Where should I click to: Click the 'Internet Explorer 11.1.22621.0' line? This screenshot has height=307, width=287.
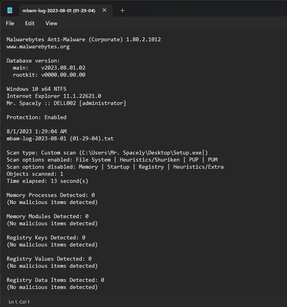tap(54, 96)
